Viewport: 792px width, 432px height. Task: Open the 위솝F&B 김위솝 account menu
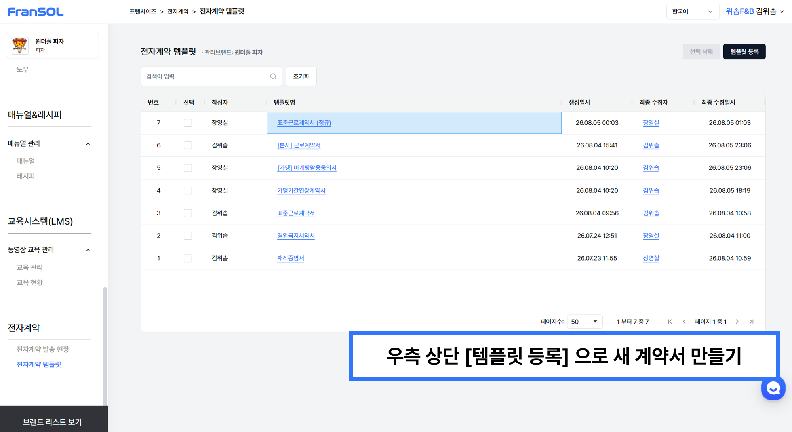coord(755,11)
